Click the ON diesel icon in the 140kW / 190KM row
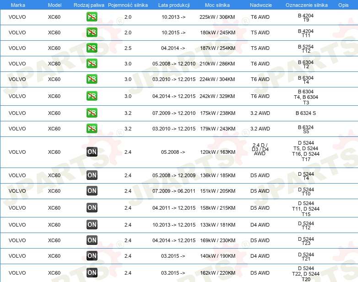The height and width of the screenshot is (282, 358). click(x=92, y=255)
